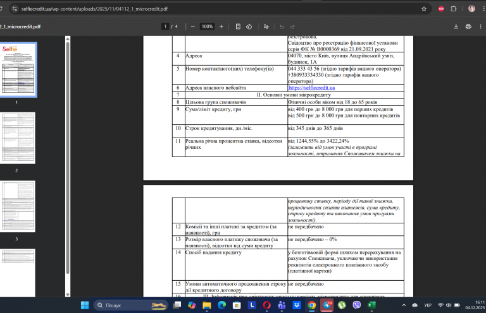Rotate the PDF counterclockwise
486x313 pixels.
click(x=249, y=27)
